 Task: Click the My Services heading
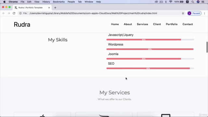coord(115,93)
